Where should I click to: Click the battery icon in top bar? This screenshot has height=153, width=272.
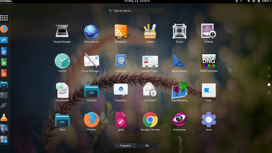point(259,1)
